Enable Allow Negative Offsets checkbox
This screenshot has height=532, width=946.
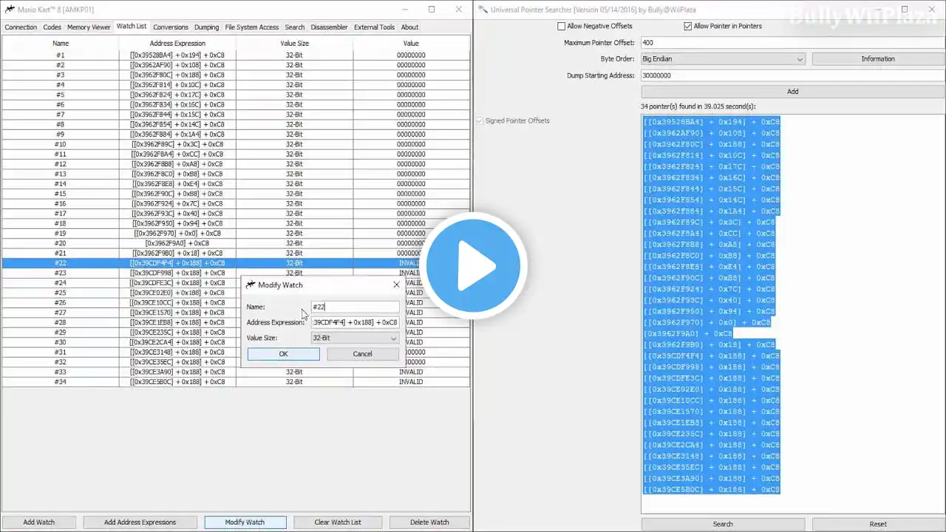[562, 26]
